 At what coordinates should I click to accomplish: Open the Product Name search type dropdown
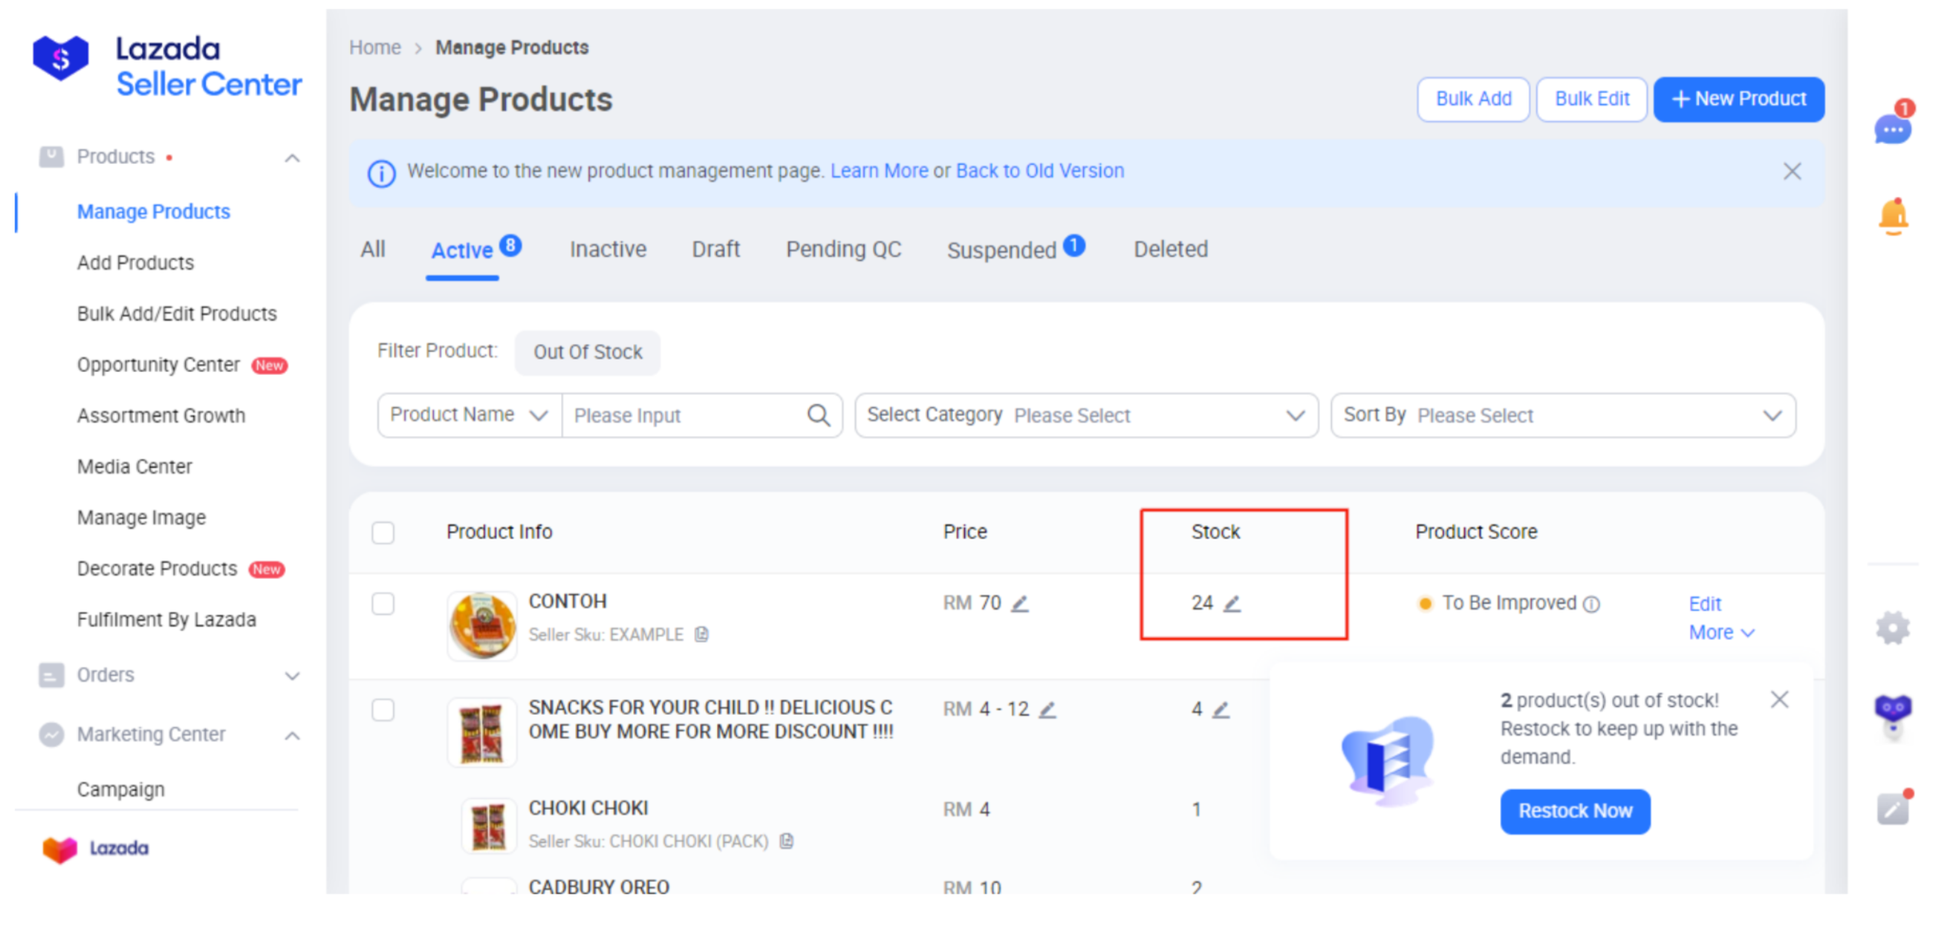pos(469,416)
